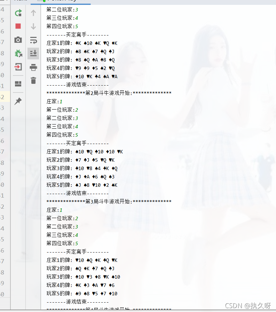This screenshot has width=276, height=312.
Task: Click line 庄家1的牌 starting ♣K ♠10
Action: coord(82,43)
